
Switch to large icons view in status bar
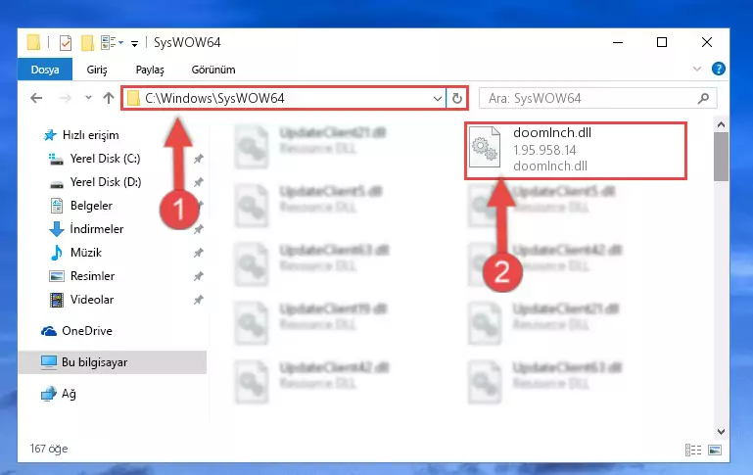tap(715, 450)
